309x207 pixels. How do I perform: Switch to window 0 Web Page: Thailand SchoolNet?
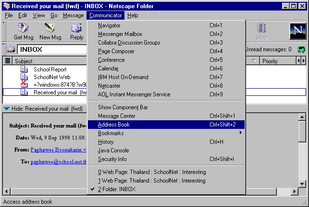[x=166, y=172]
